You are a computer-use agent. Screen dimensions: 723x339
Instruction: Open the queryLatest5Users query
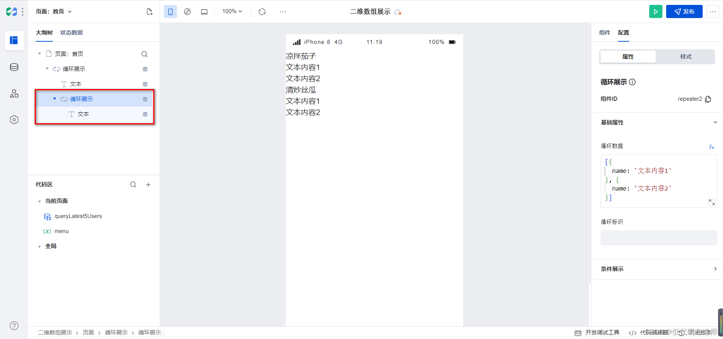pos(78,216)
